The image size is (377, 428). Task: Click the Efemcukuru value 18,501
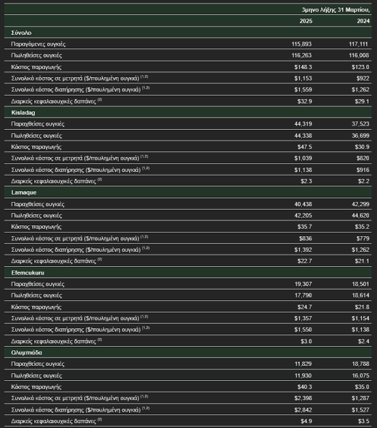[x=361, y=284]
